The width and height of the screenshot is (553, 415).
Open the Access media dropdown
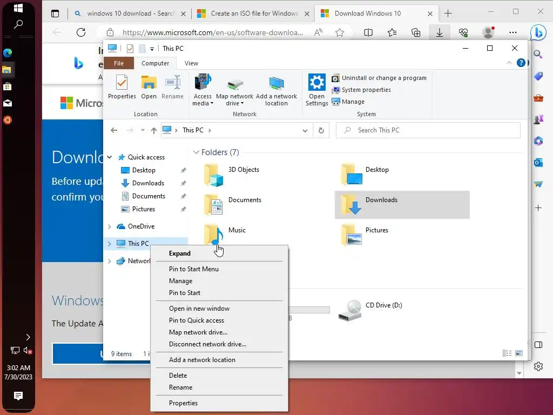[203, 90]
